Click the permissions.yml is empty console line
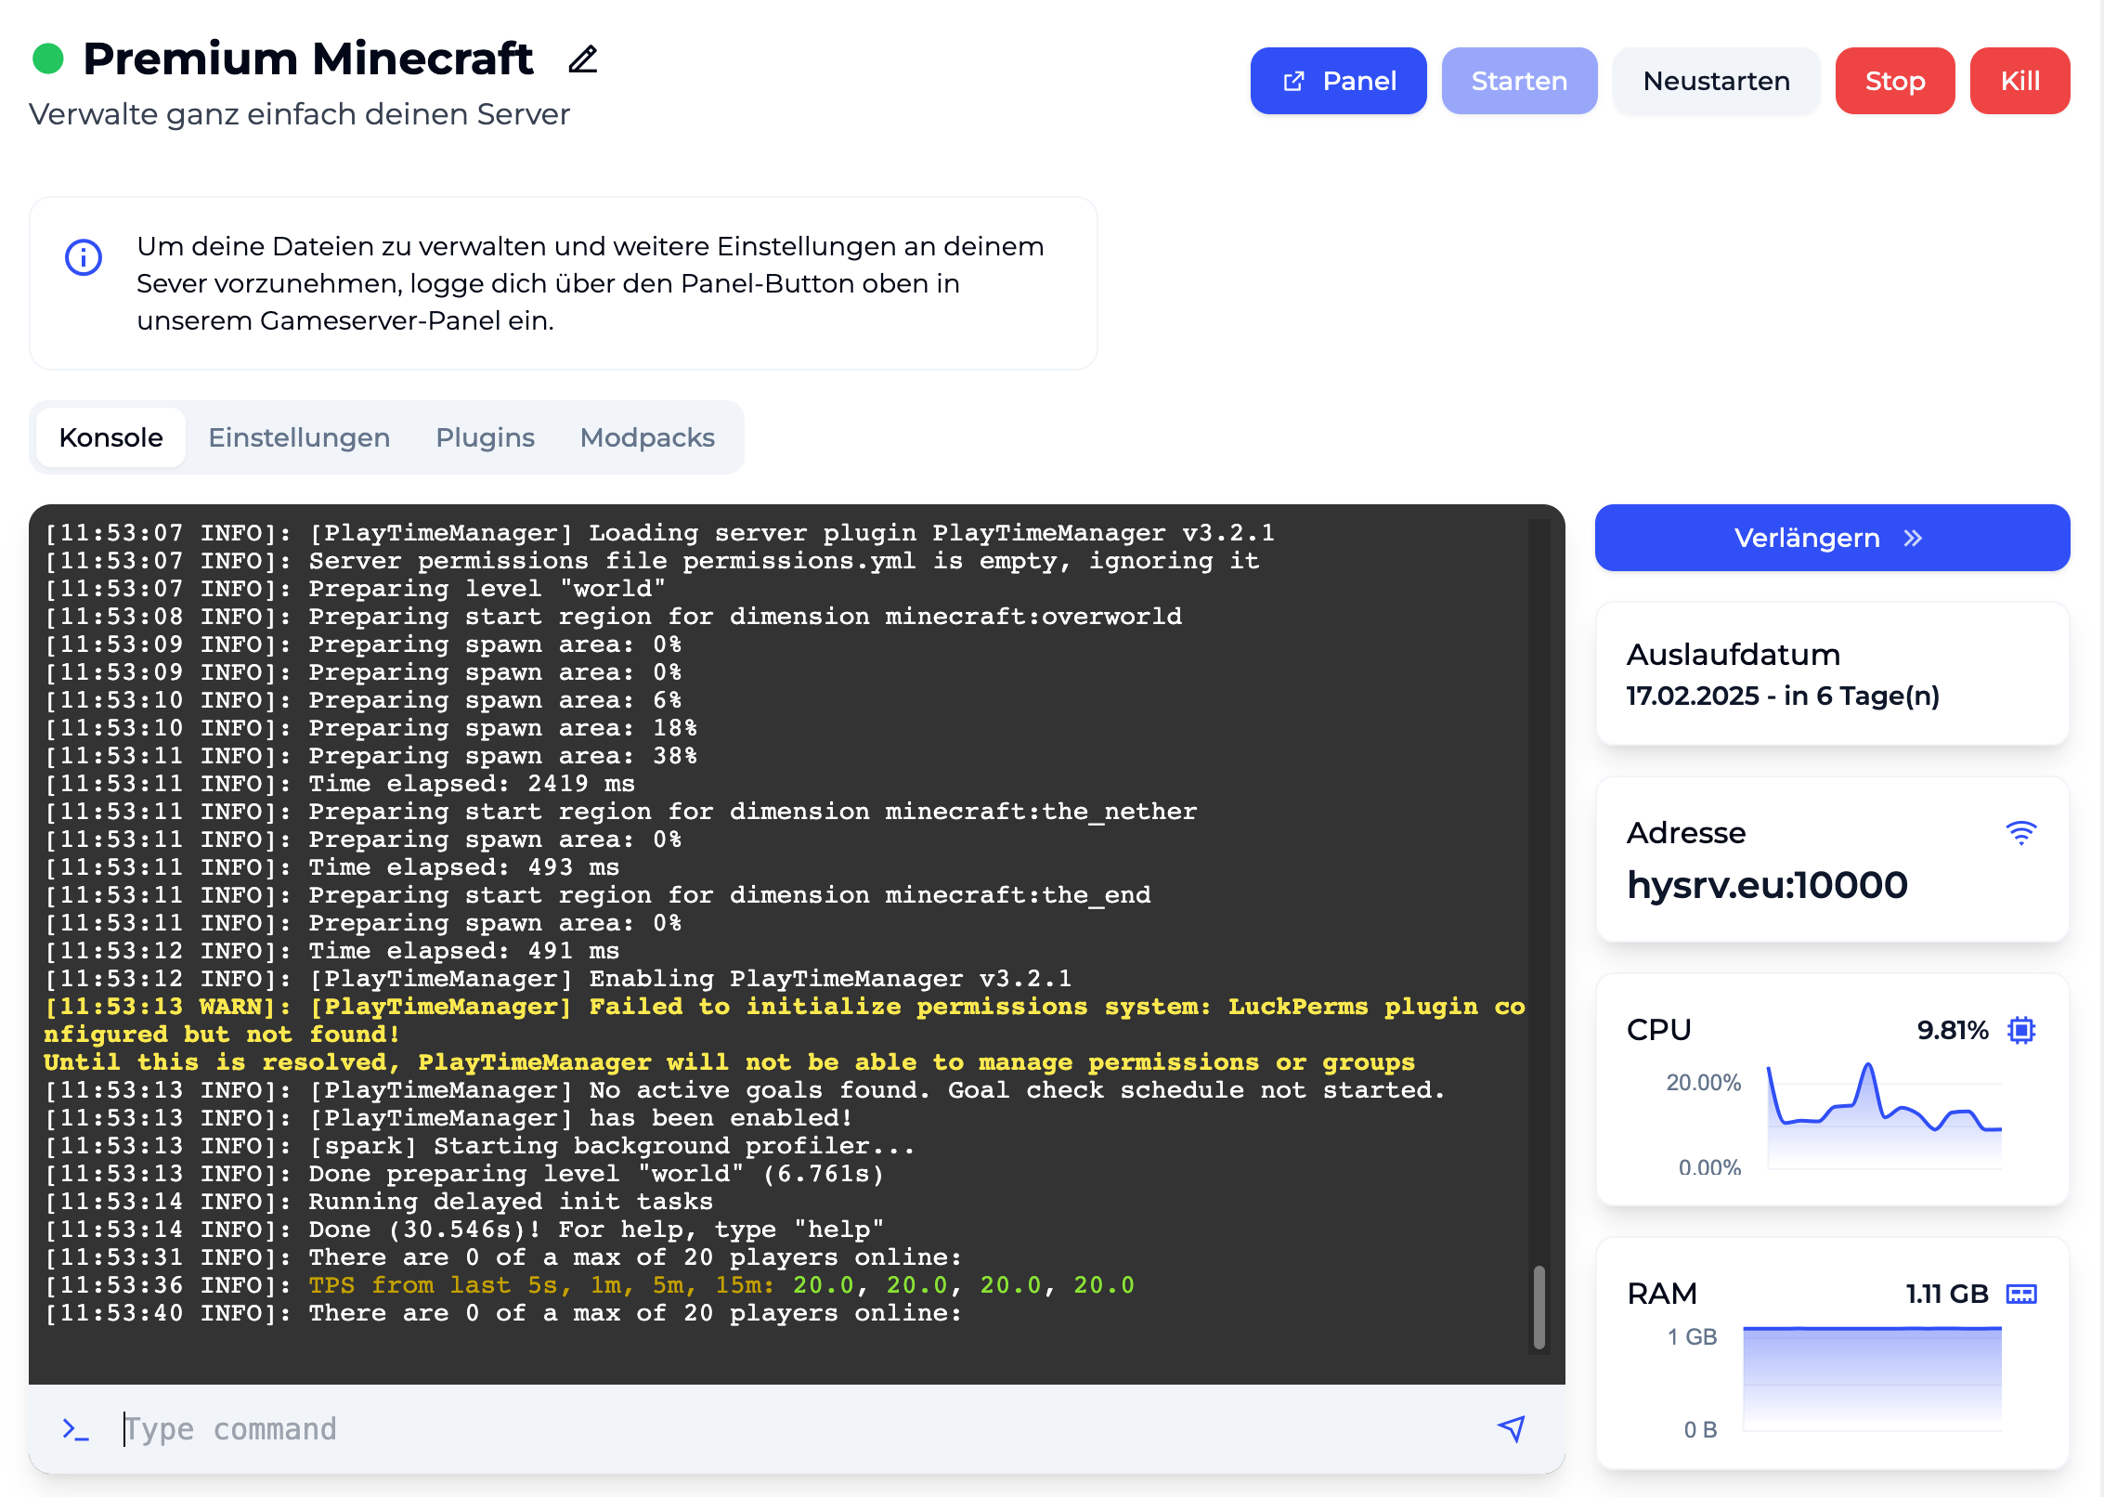The image size is (2104, 1497). (x=652, y=561)
